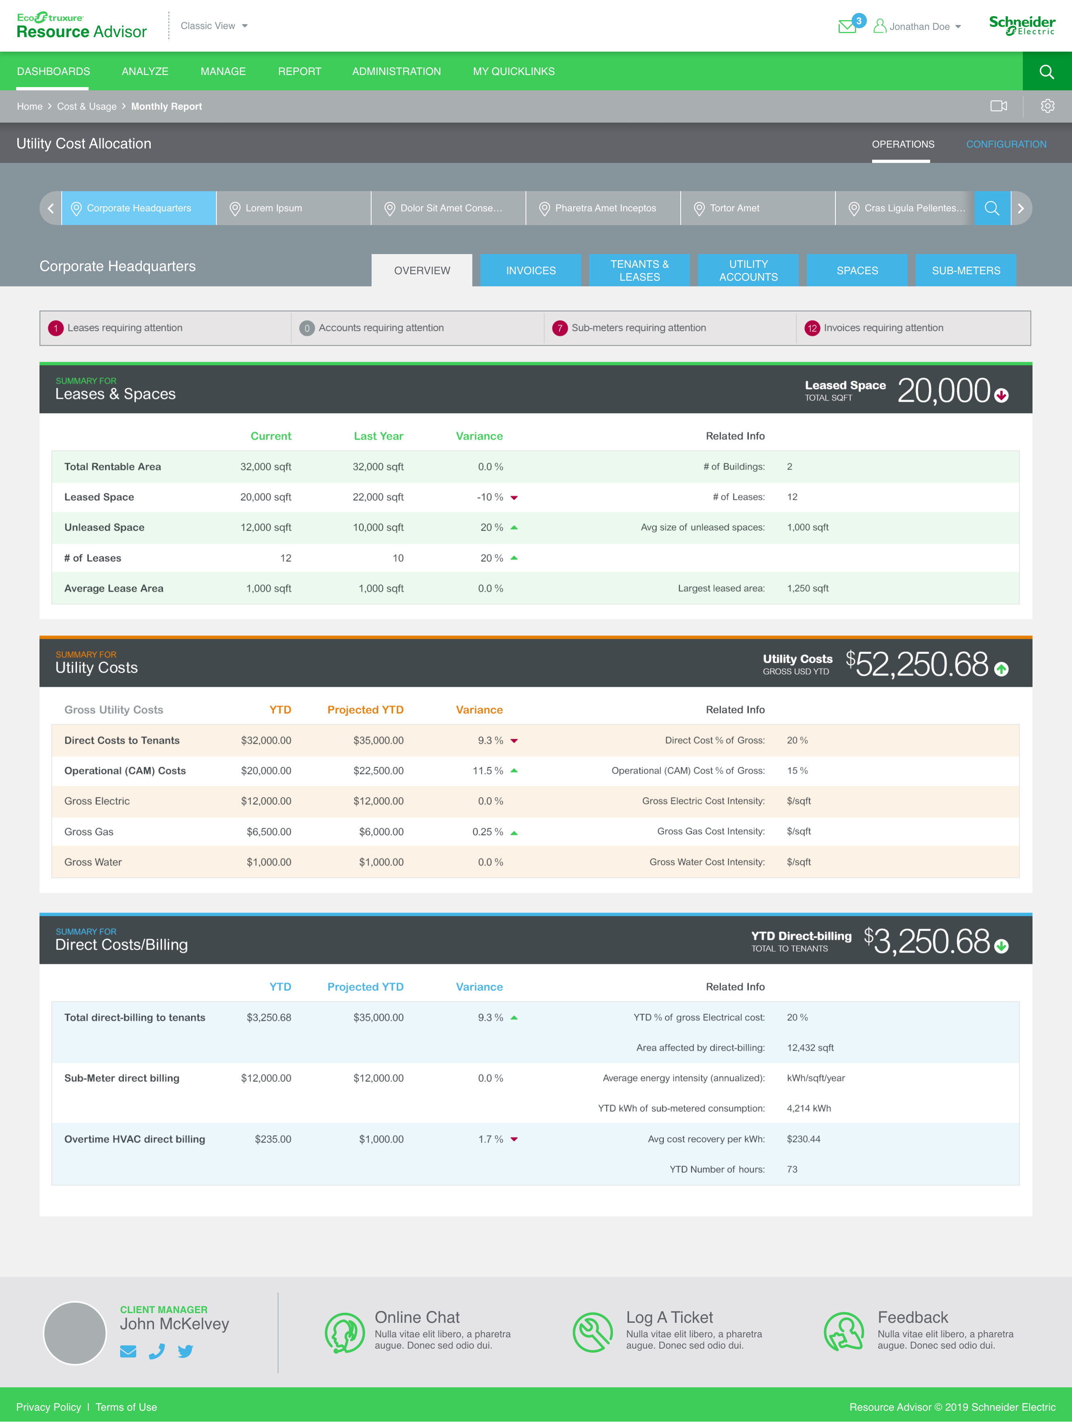1072x1422 pixels.
Task: Switch to CONFIGURATION view
Action: (1006, 144)
